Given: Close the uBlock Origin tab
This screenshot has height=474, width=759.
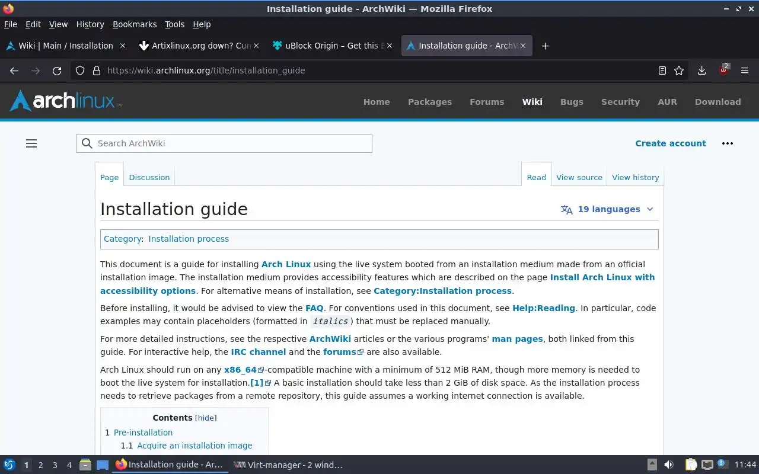Looking at the screenshot, I should 389,46.
